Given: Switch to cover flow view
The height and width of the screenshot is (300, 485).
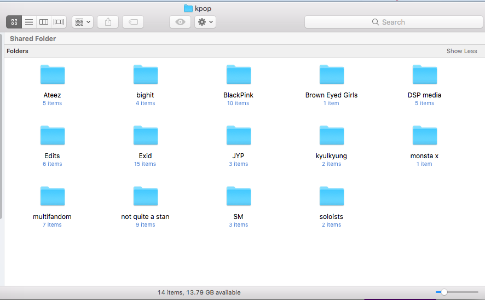Looking at the screenshot, I should tap(59, 22).
